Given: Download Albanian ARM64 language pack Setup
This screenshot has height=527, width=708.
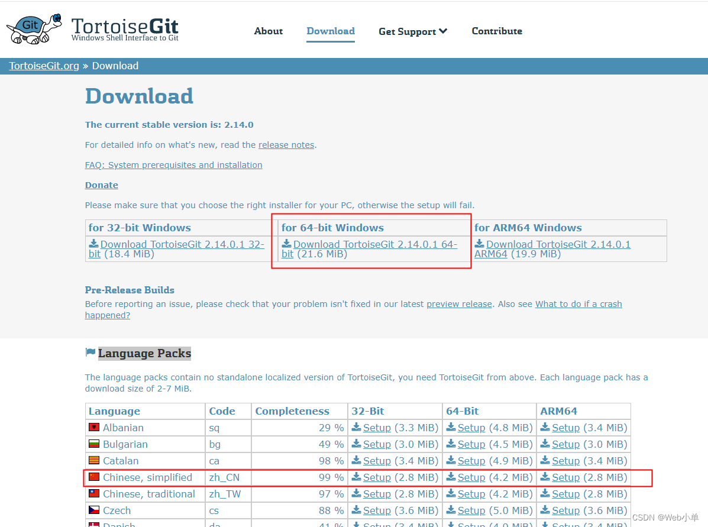Looking at the screenshot, I should tap(566, 428).
